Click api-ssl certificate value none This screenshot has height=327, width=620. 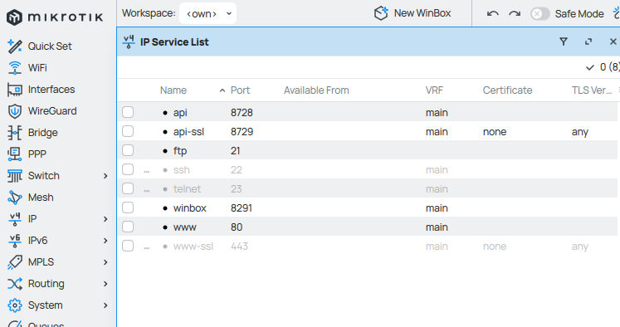pos(495,132)
